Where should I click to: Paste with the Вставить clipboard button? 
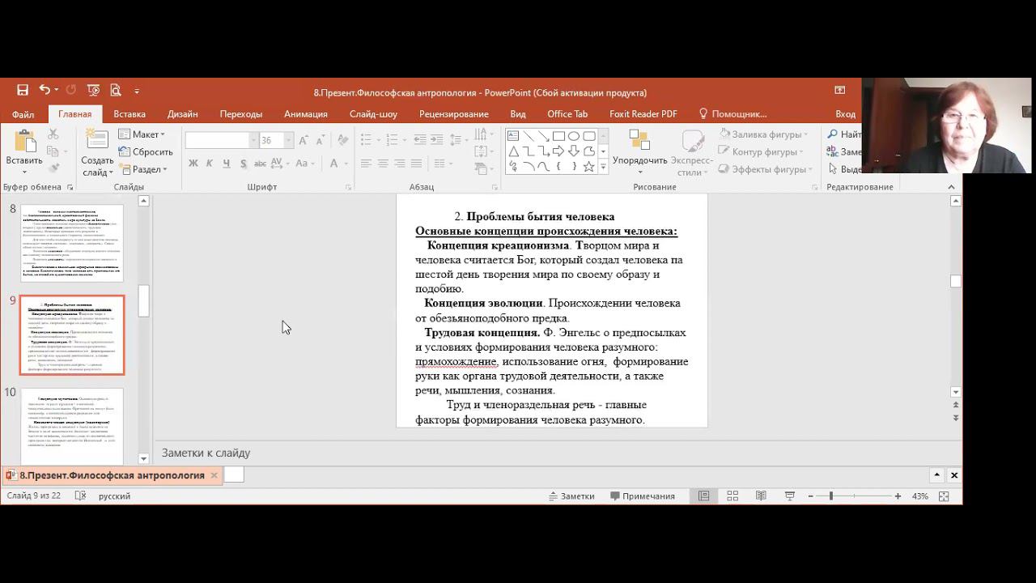point(24,151)
